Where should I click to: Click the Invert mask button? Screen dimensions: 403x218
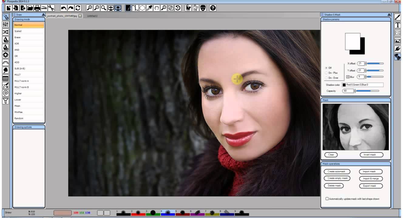371,155
